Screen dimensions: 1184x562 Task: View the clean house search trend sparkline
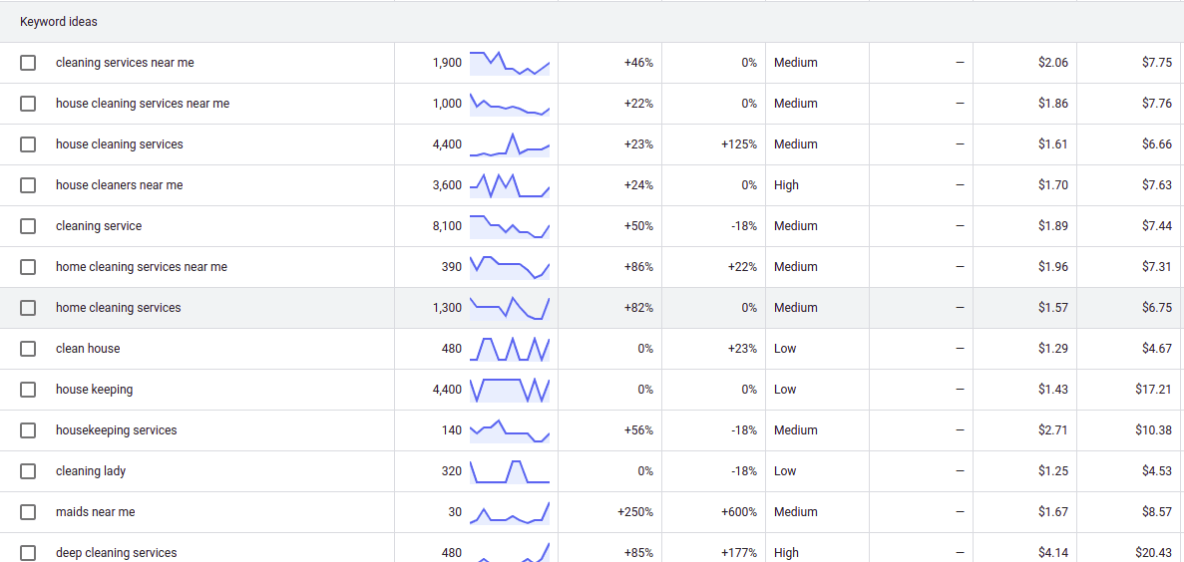[510, 350]
